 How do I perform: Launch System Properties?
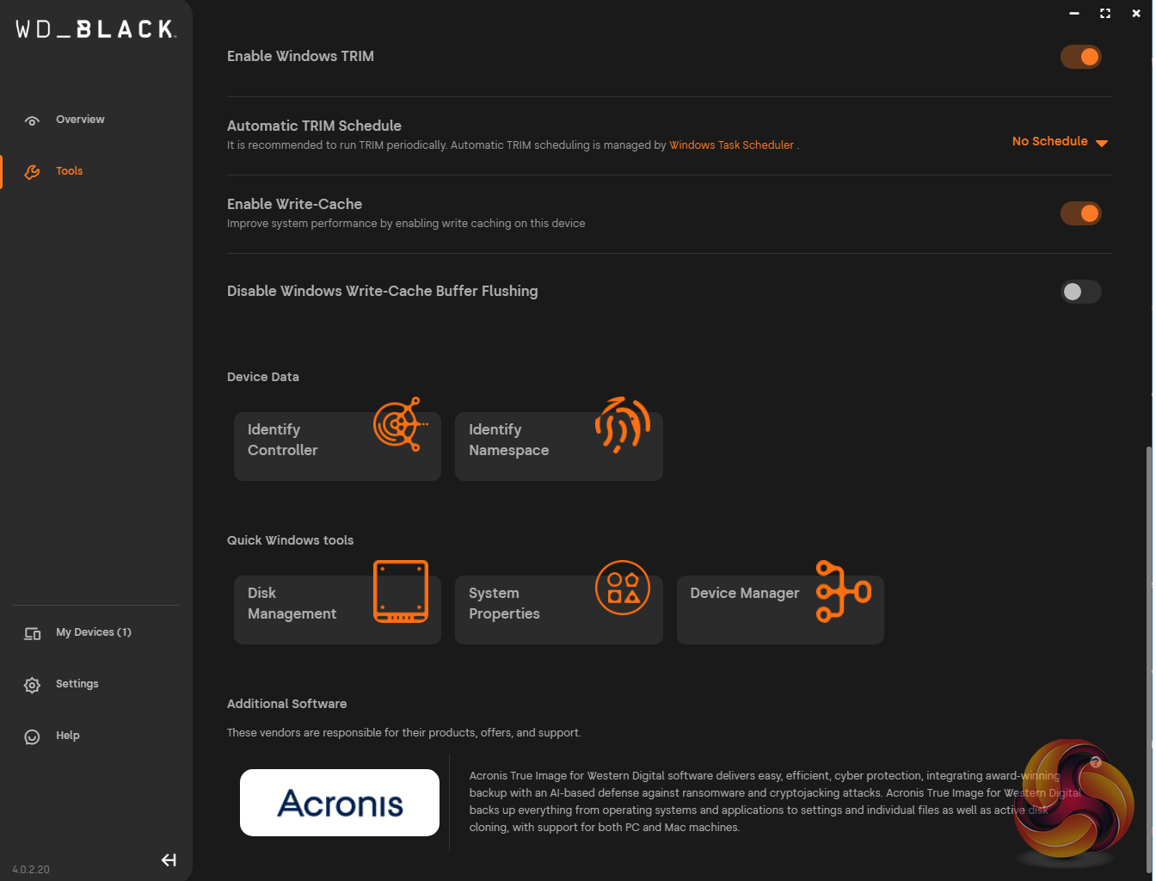click(x=559, y=609)
